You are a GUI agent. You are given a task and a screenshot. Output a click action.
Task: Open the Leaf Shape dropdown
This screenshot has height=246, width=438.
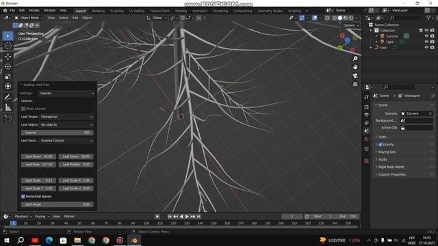[x=67, y=117]
